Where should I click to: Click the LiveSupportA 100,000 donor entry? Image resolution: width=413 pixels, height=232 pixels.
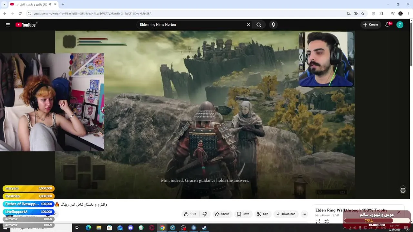coord(29,212)
